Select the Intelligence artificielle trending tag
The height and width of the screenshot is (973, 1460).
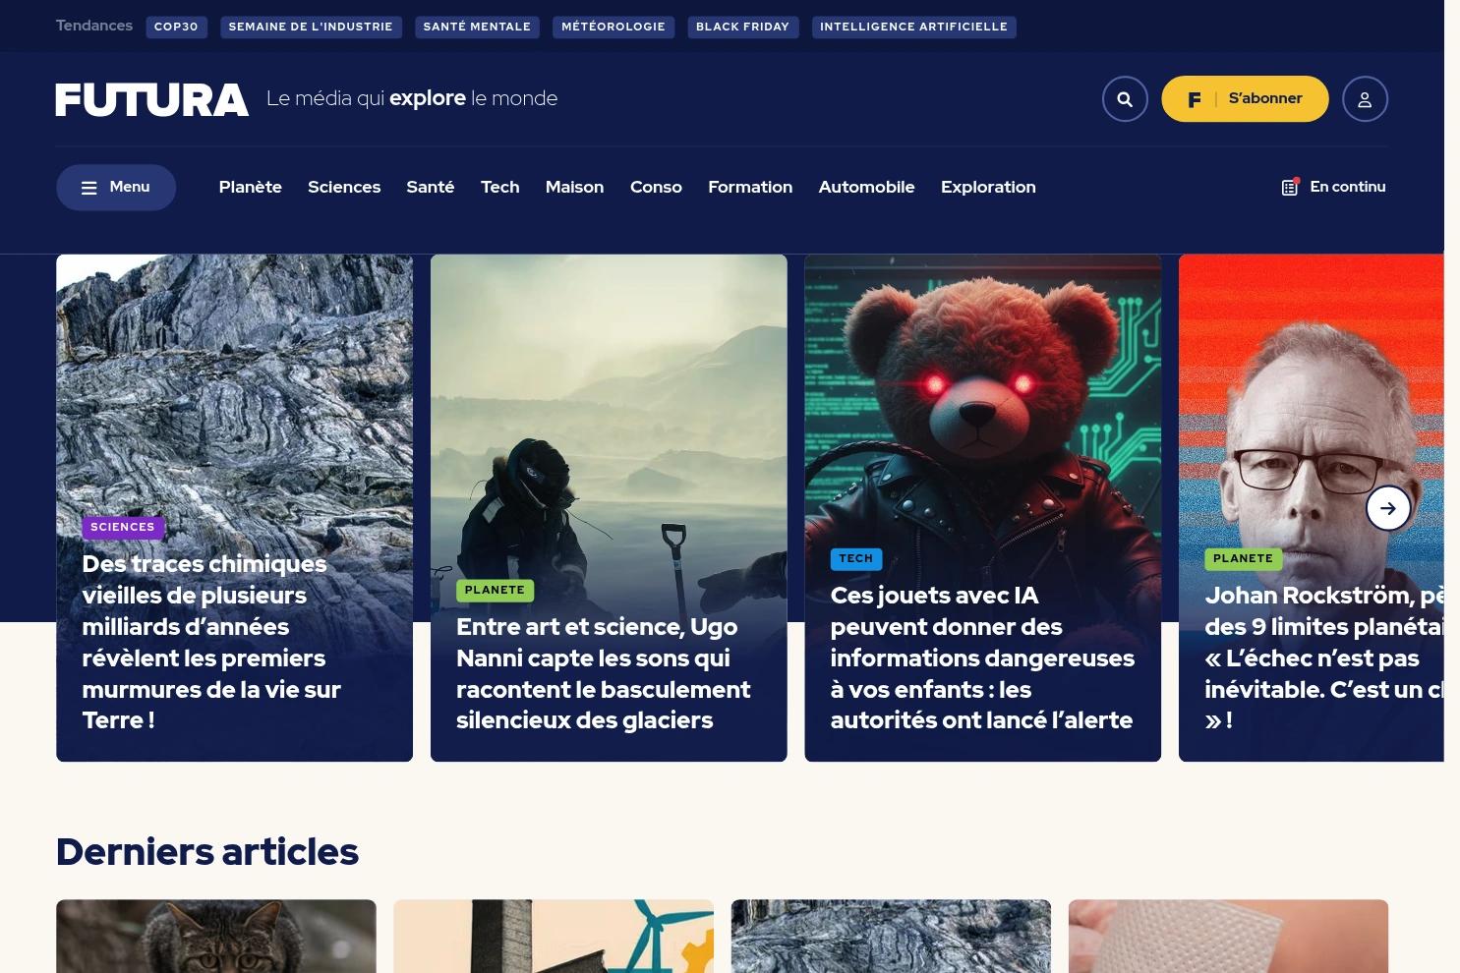tap(913, 27)
